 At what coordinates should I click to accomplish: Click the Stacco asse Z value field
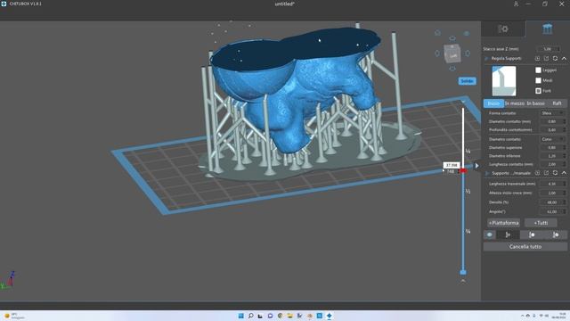549,49
